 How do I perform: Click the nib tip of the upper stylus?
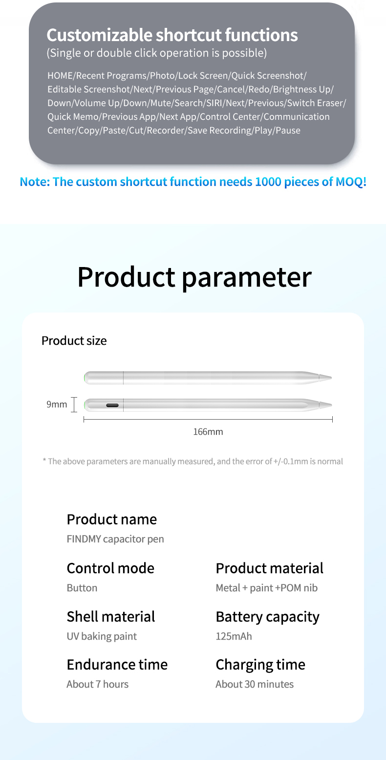326,378
